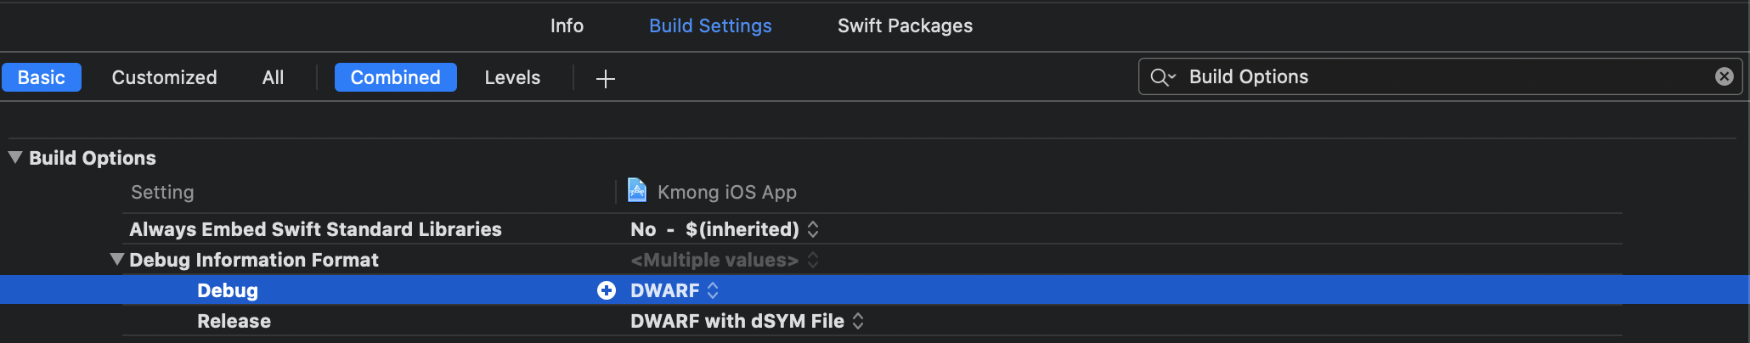This screenshot has width=1750, height=343.
Task: Click the Kmong iOS App project icon
Action: [636, 190]
